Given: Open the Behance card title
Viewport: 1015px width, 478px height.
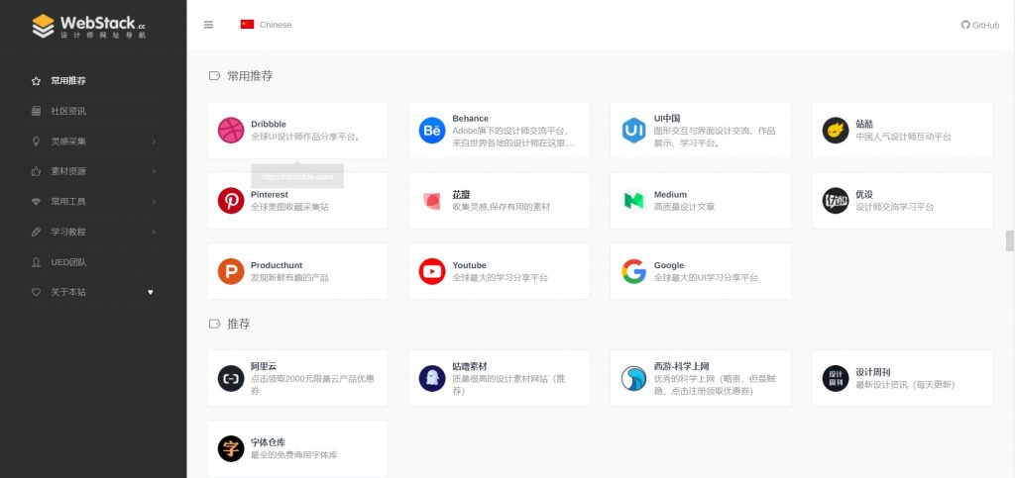Looking at the screenshot, I should tap(471, 118).
